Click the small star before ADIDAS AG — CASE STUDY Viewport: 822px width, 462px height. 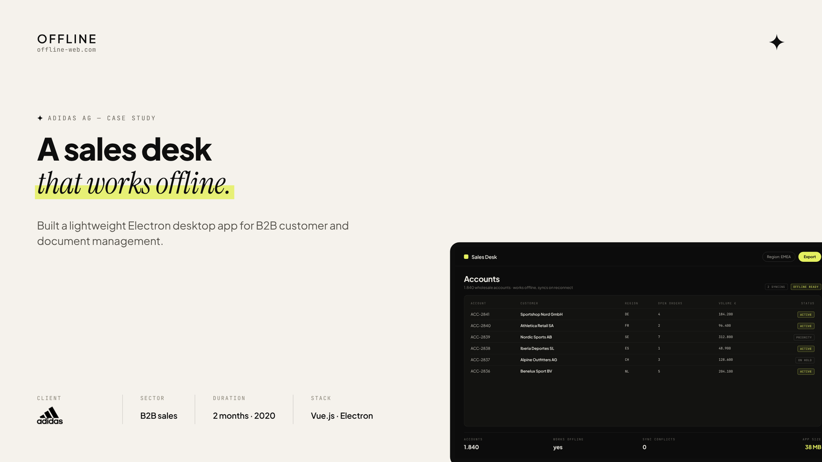pos(40,118)
